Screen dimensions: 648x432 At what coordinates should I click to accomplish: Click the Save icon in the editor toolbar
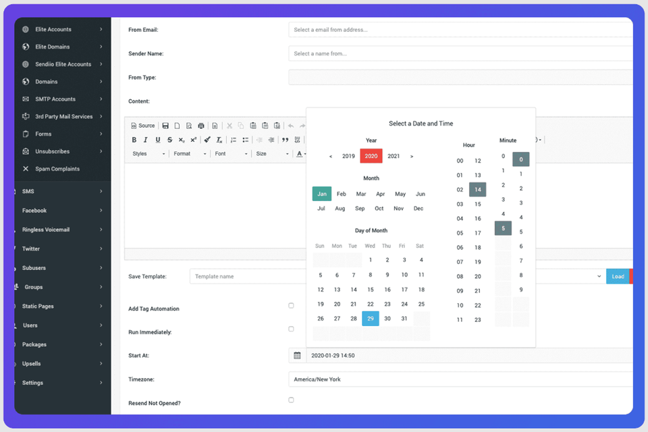coord(165,126)
